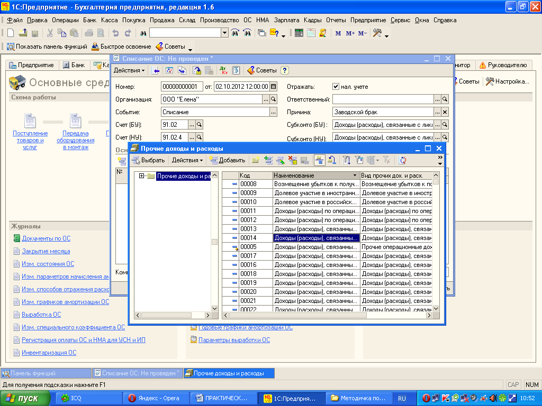Image resolution: width=542 pixels, height=406 pixels.
Task: Open the main toolbar search box dropdown arrow
Action: pos(224,33)
